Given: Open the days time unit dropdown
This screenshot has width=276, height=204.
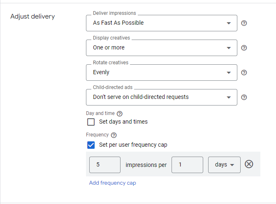Looking at the screenshot, I should 224,165.
